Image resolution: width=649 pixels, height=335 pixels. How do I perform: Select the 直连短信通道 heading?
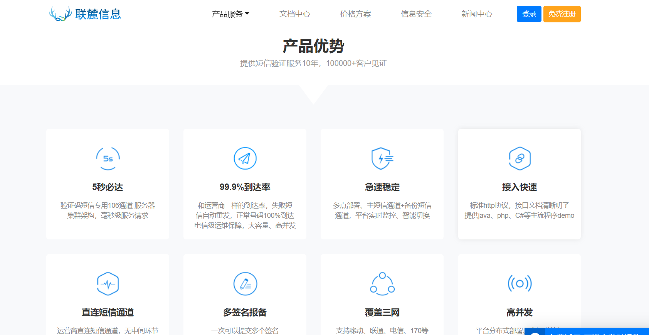108,313
